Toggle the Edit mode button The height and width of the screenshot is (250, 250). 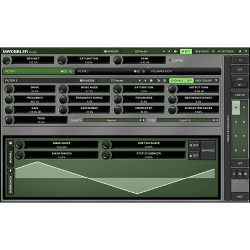click(x=186, y=52)
